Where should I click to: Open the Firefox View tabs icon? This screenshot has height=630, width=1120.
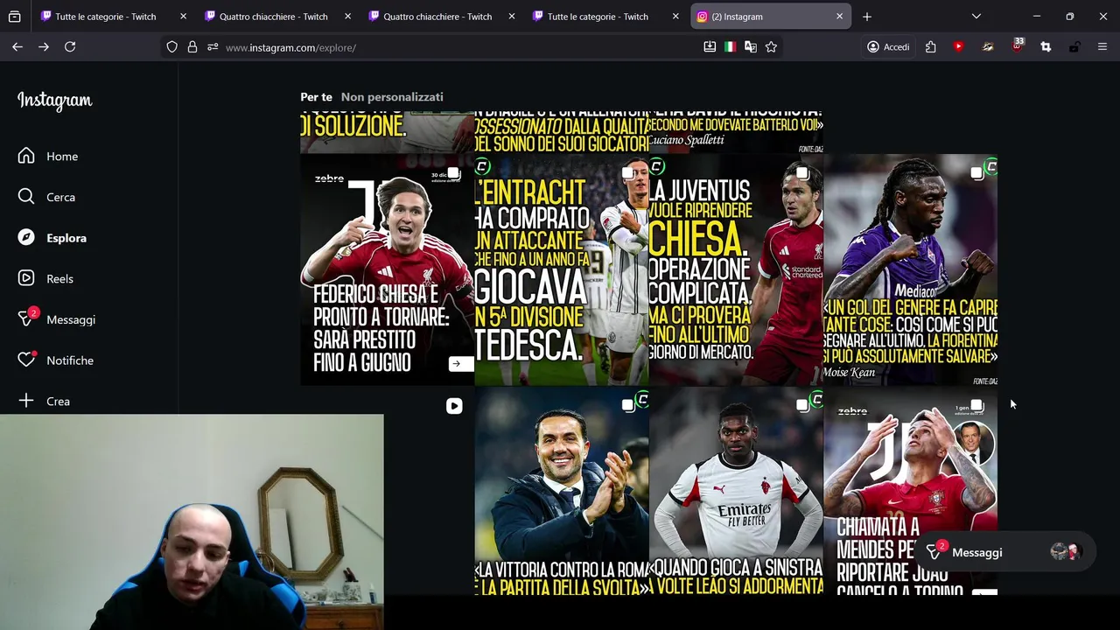click(14, 17)
